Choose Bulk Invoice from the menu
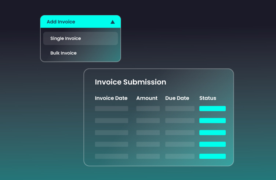The width and height of the screenshot is (276, 180). tap(63, 53)
